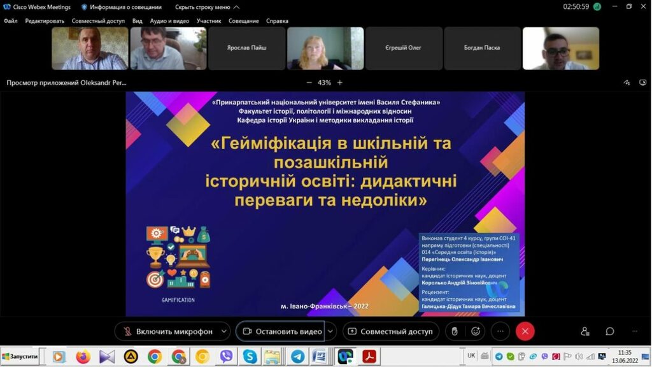Screen dimensions: 652x367
Task: Open the participants panel
Action: tap(585, 331)
